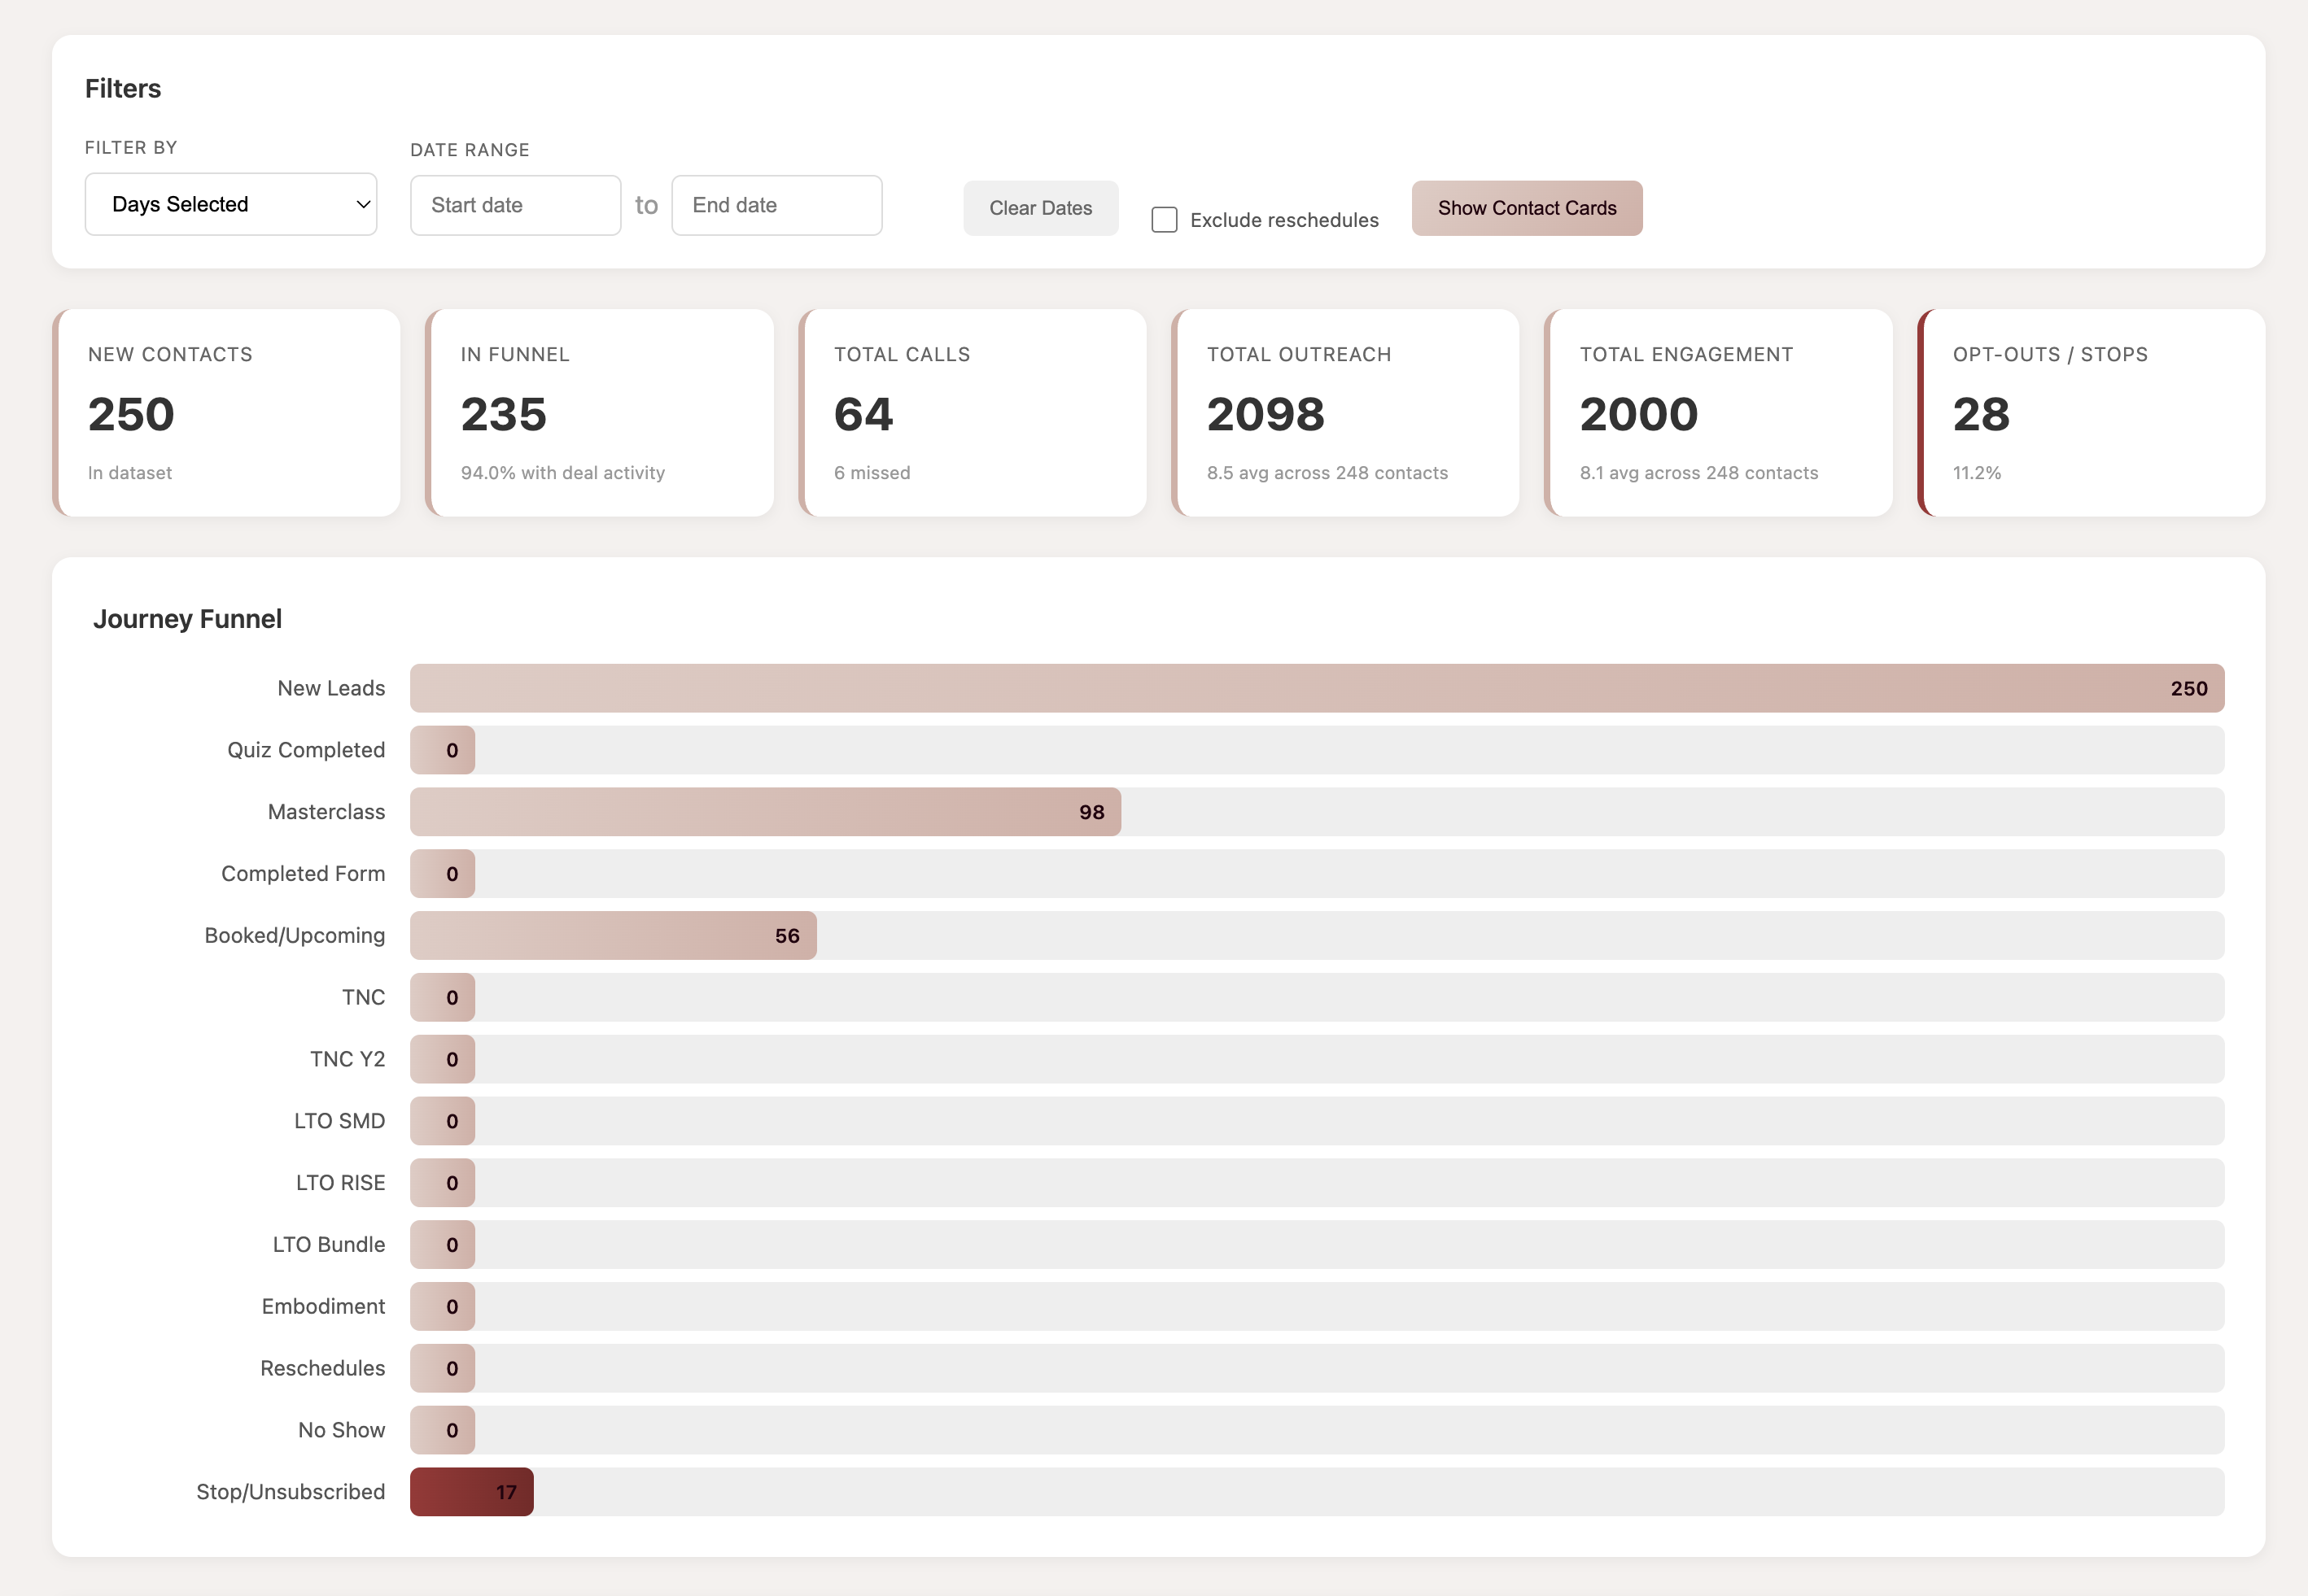Viewport: 2308px width, 1596px height.
Task: Open the Days Selected filter dropdown
Action: point(230,204)
